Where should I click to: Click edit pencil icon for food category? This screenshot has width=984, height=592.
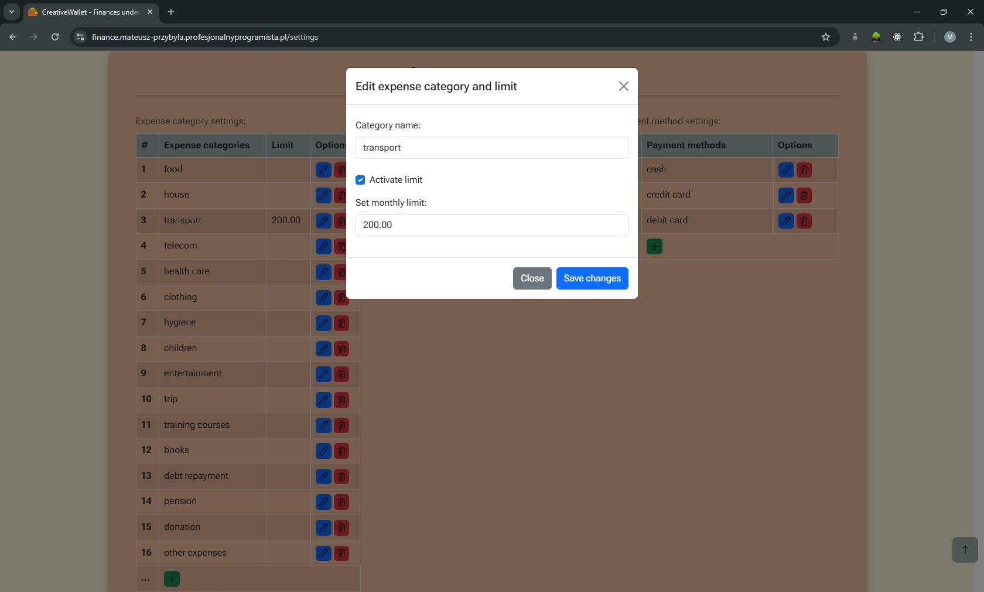pos(323,170)
